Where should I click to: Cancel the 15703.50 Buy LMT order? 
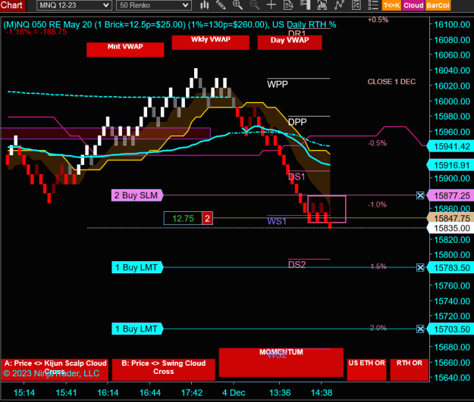coord(420,329)
